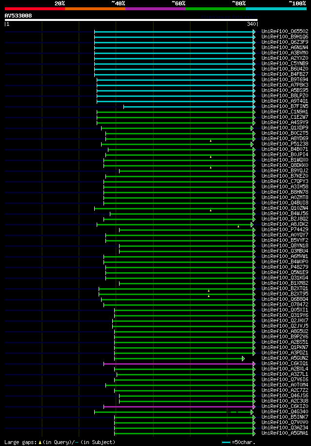
Task: Select label UniRef100_B0JPI4
Action: [x=285, y=154]
